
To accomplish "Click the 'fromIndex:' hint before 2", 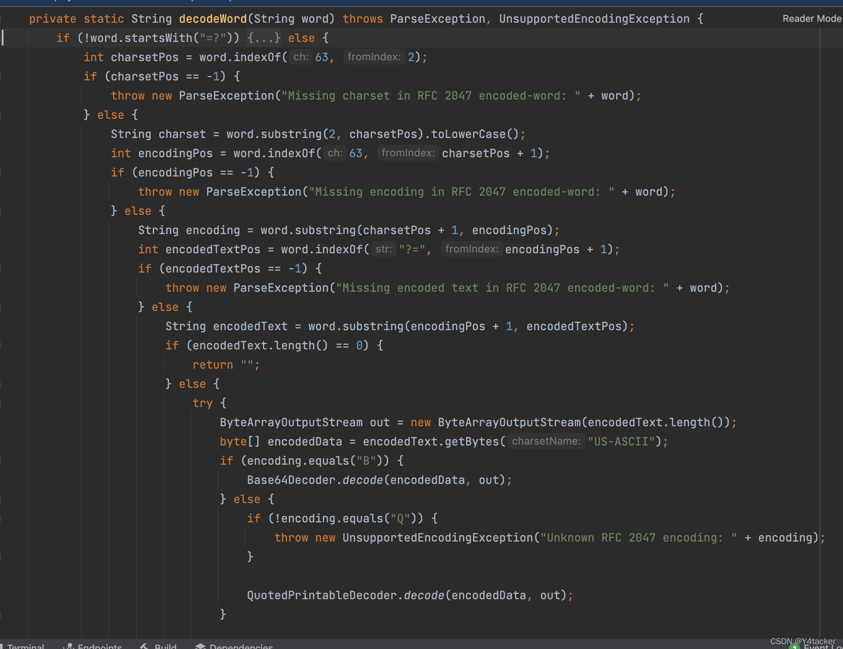I will [374, 57].
